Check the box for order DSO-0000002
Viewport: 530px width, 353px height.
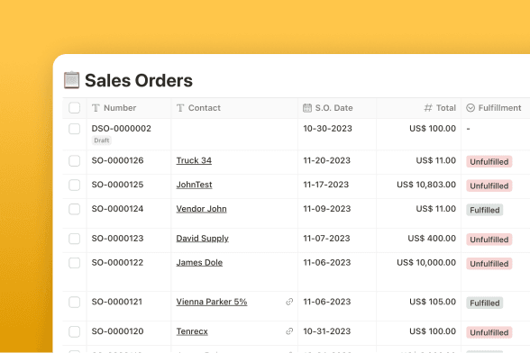click(74, 129)
